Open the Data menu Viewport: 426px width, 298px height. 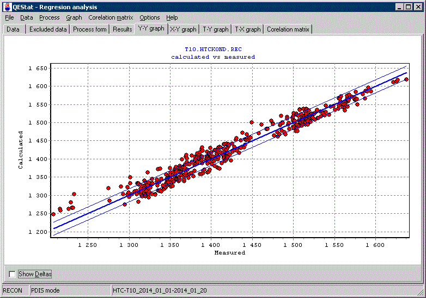(26, 17)
